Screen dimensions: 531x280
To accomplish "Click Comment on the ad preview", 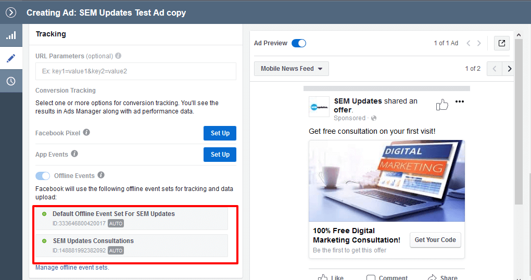I will [387, 277].
